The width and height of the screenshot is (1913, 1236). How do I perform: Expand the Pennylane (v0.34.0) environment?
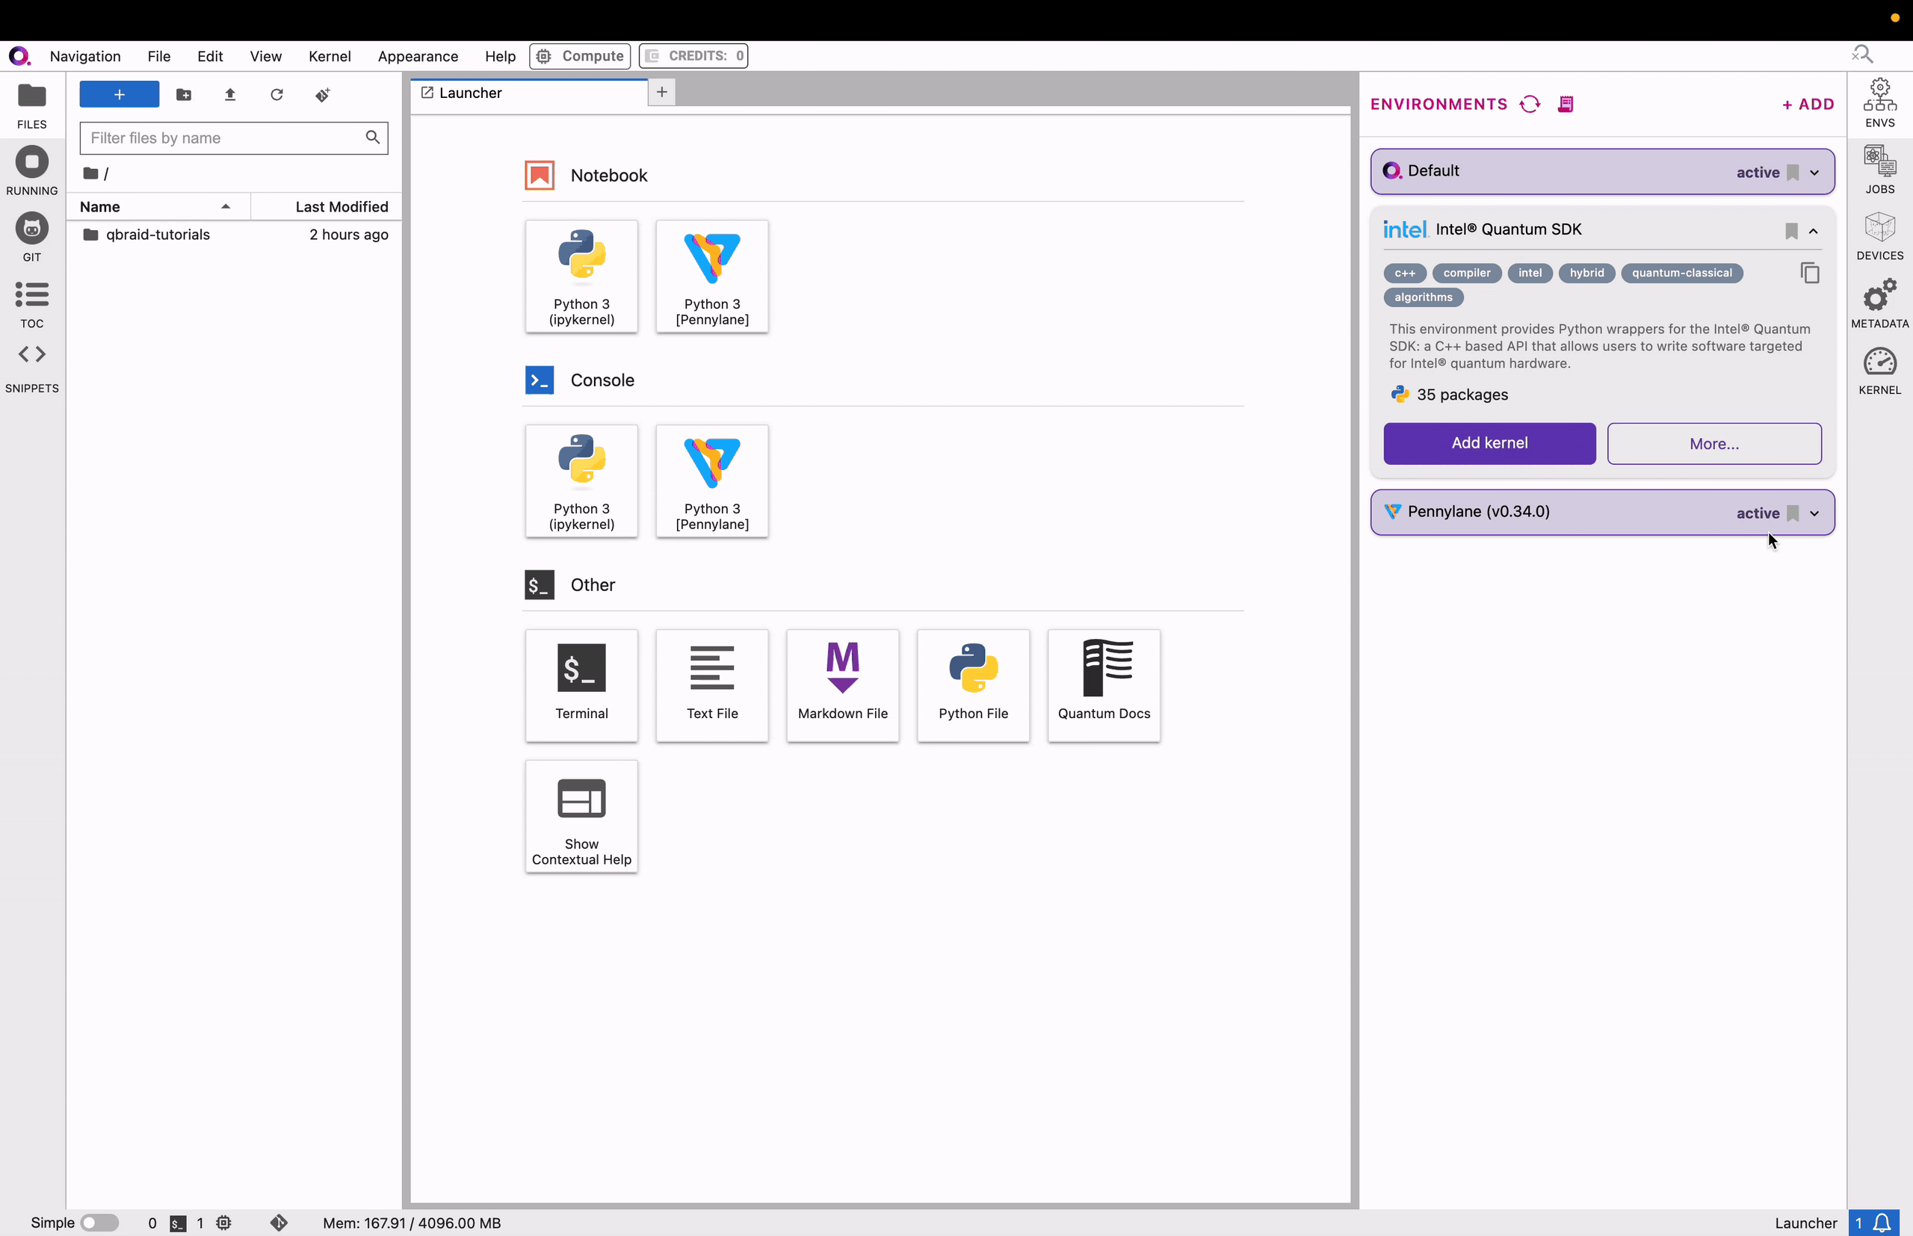click(x=1814, y=513)
